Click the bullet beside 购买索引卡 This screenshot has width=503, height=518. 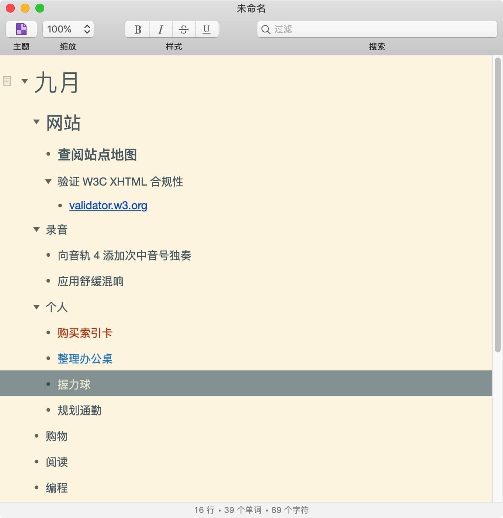pos(48,332)
